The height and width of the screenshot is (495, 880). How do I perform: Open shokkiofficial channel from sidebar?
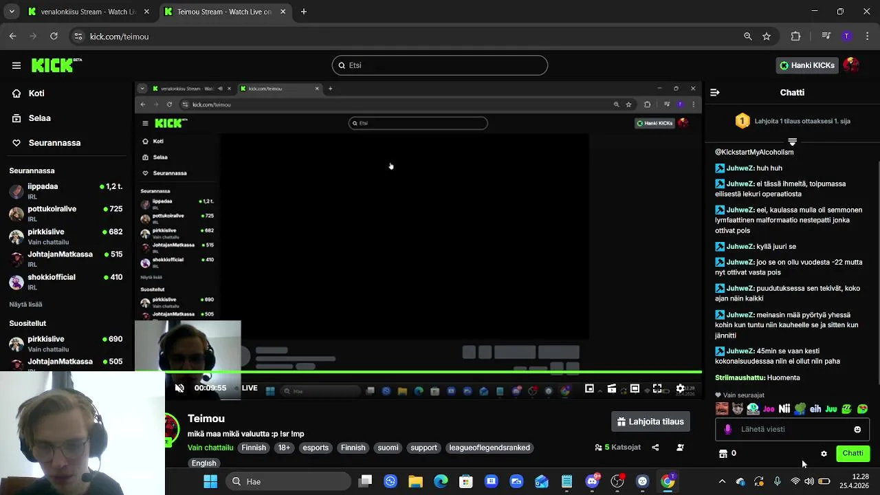click(65, 282)
